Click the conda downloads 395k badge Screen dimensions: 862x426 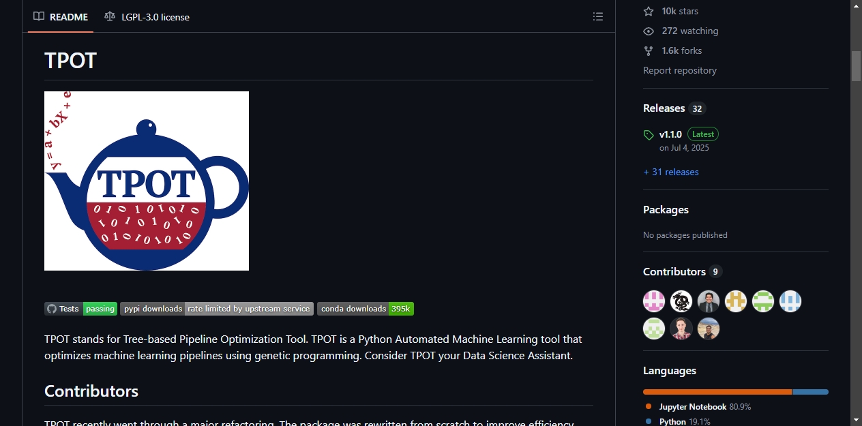[366, 309]
